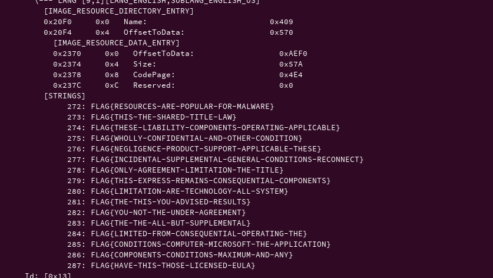Select the FLAG{YOU-NOT-THE-UNDER-AGREEMENT} string
The image size is (493, 278).
click(x=168, y=213)
